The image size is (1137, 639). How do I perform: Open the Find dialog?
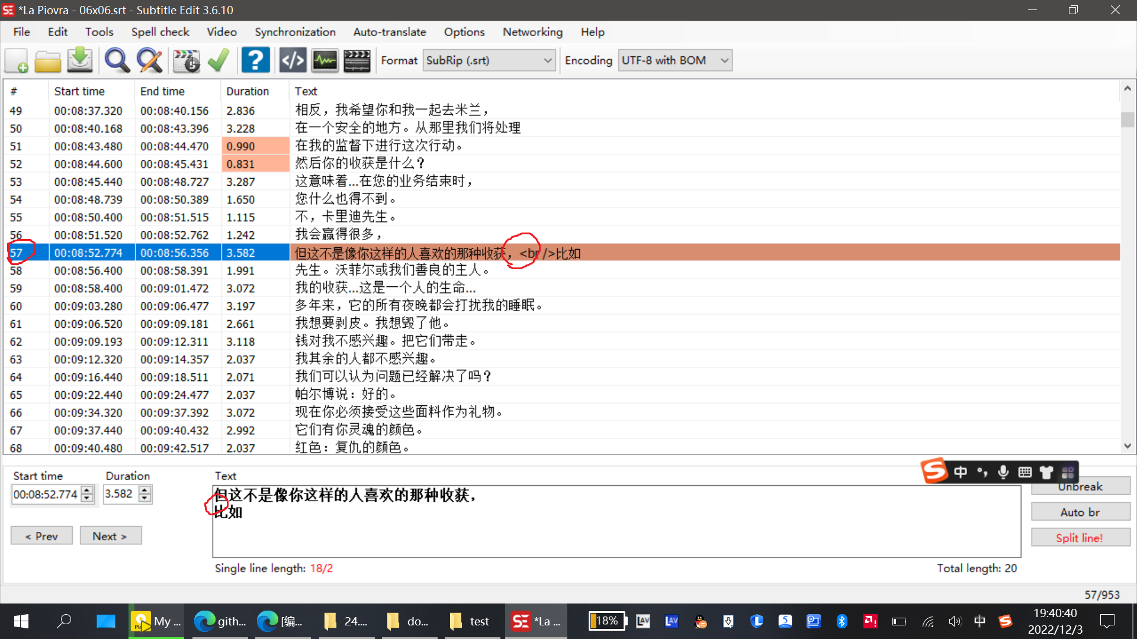(117, 60)
